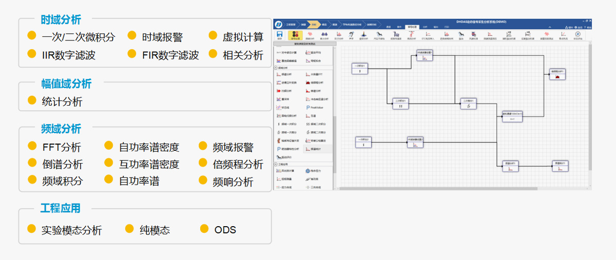Go to 工程管理 workflow step
This screenshot has width=616, height=260.
290,25
